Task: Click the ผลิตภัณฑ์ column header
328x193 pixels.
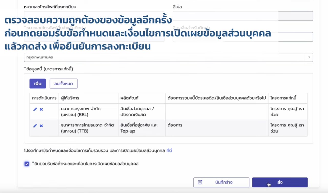Action: pos(142,98)
